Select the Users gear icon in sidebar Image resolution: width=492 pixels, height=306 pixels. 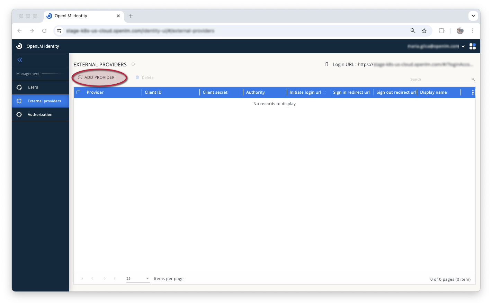pyautogui.click(x=19, y=87)
